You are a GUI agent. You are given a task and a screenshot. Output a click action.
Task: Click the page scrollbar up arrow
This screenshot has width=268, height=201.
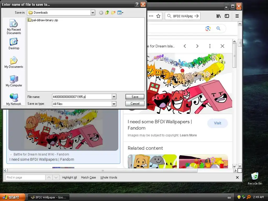click(240, 24)
